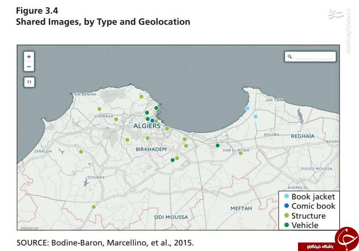Select the Vehicle marker left of Dar El Beida
Image resolution: width=359 pixels, height=251 pixels.
coord(218,145)
